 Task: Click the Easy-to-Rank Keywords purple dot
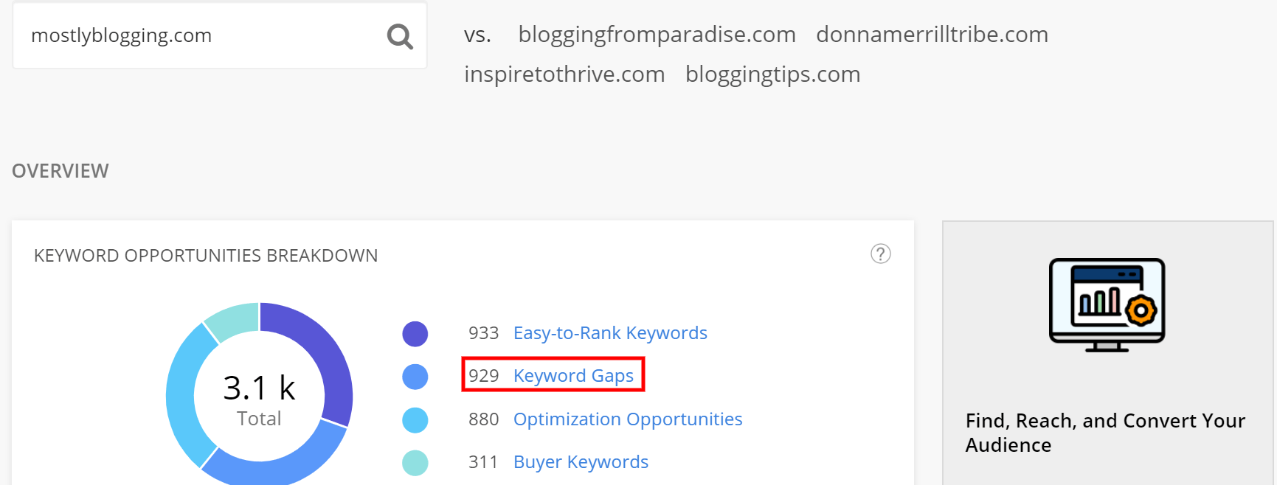[x=415, y=334]
